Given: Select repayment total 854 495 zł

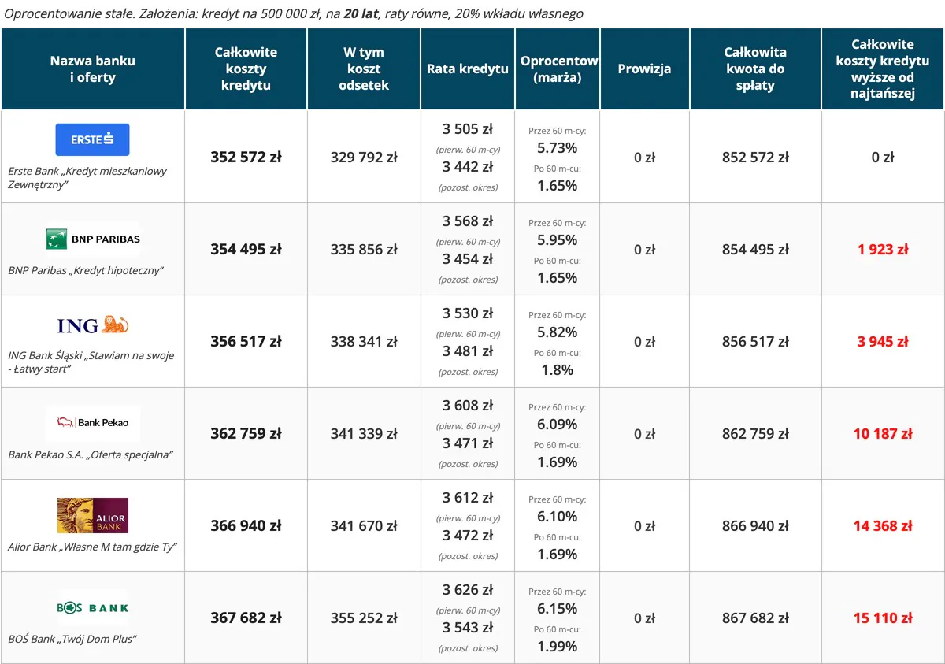Looking at the screenshot, I should click(x=755, y=249).
